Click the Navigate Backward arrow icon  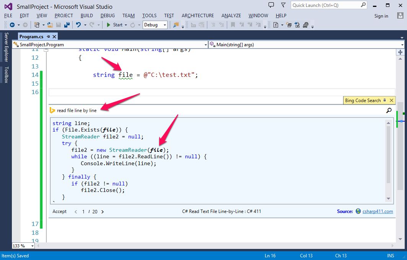(x=12, y=25)
